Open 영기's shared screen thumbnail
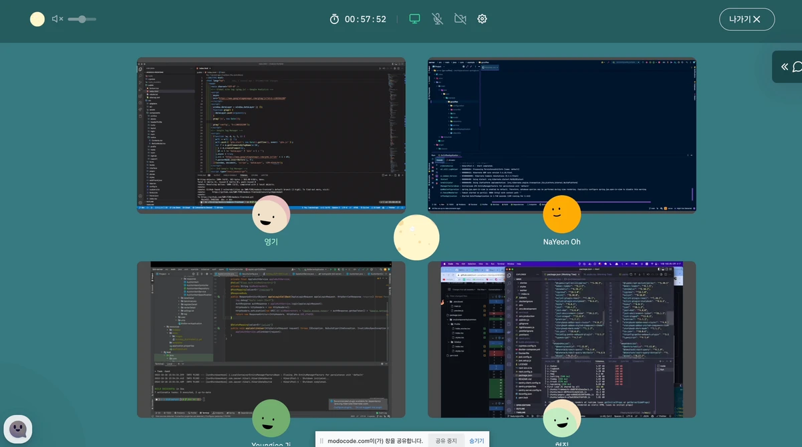802x447 pixels. [x=271, y=135]
